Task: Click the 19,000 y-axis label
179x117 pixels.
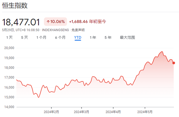Action: [x=9, y=58]
